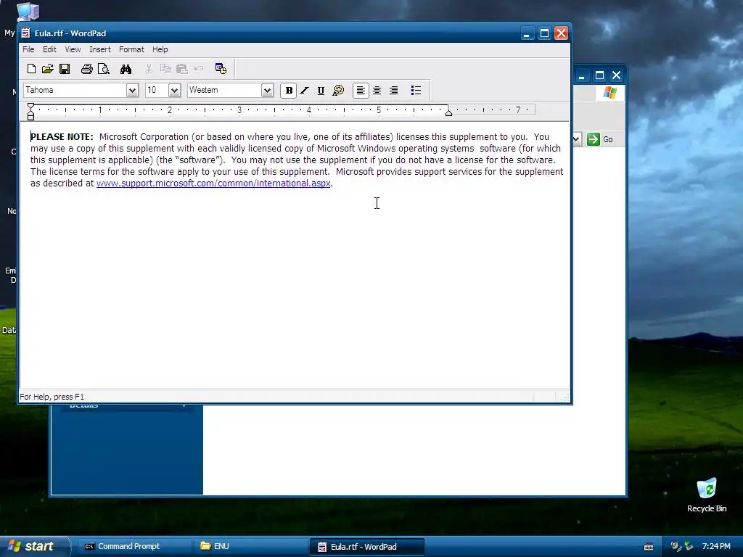This screenshot has height=557, width=743.
Task: Click the bold PLEASE NOTE text
Action: point(62,137)
